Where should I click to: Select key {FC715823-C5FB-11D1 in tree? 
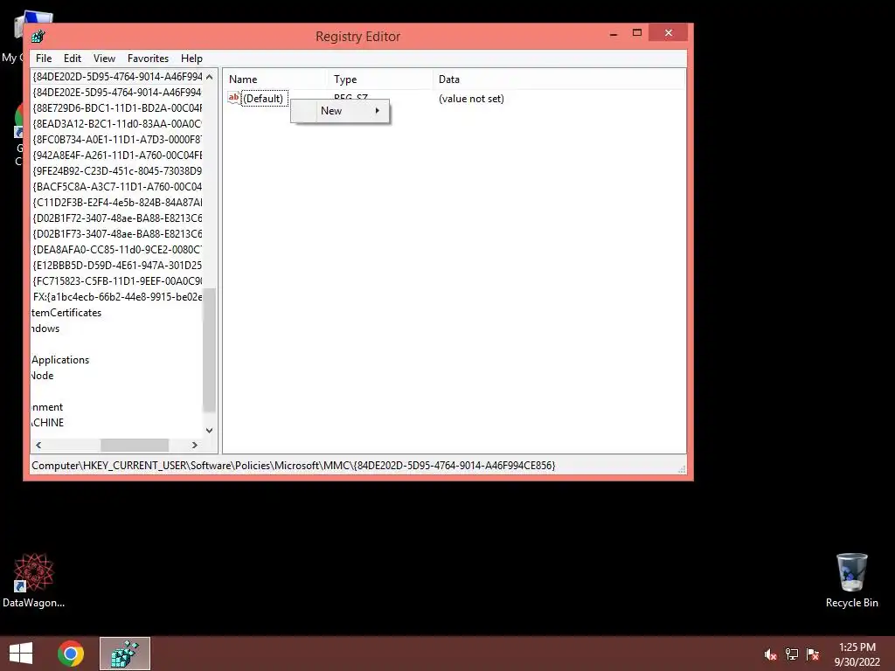point(117,280)
